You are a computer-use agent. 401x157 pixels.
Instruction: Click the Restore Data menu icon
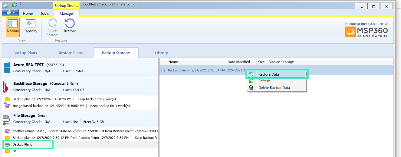click(251, 74)
